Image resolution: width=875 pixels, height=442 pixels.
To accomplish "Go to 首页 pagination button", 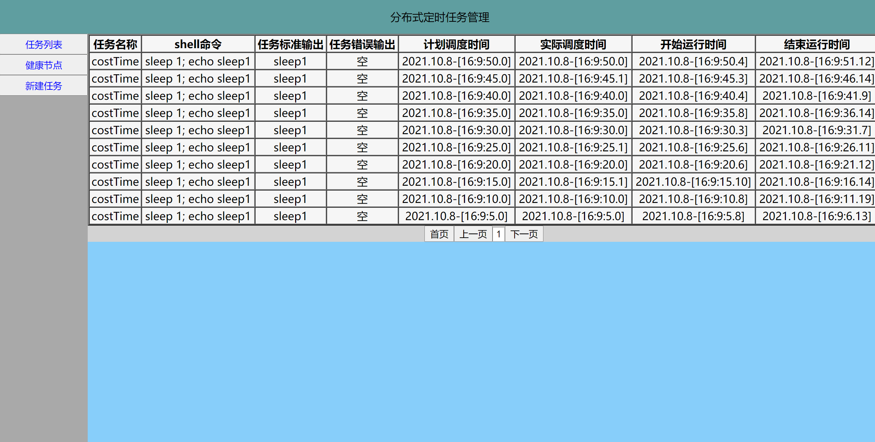I will click(x=439, y=234).
